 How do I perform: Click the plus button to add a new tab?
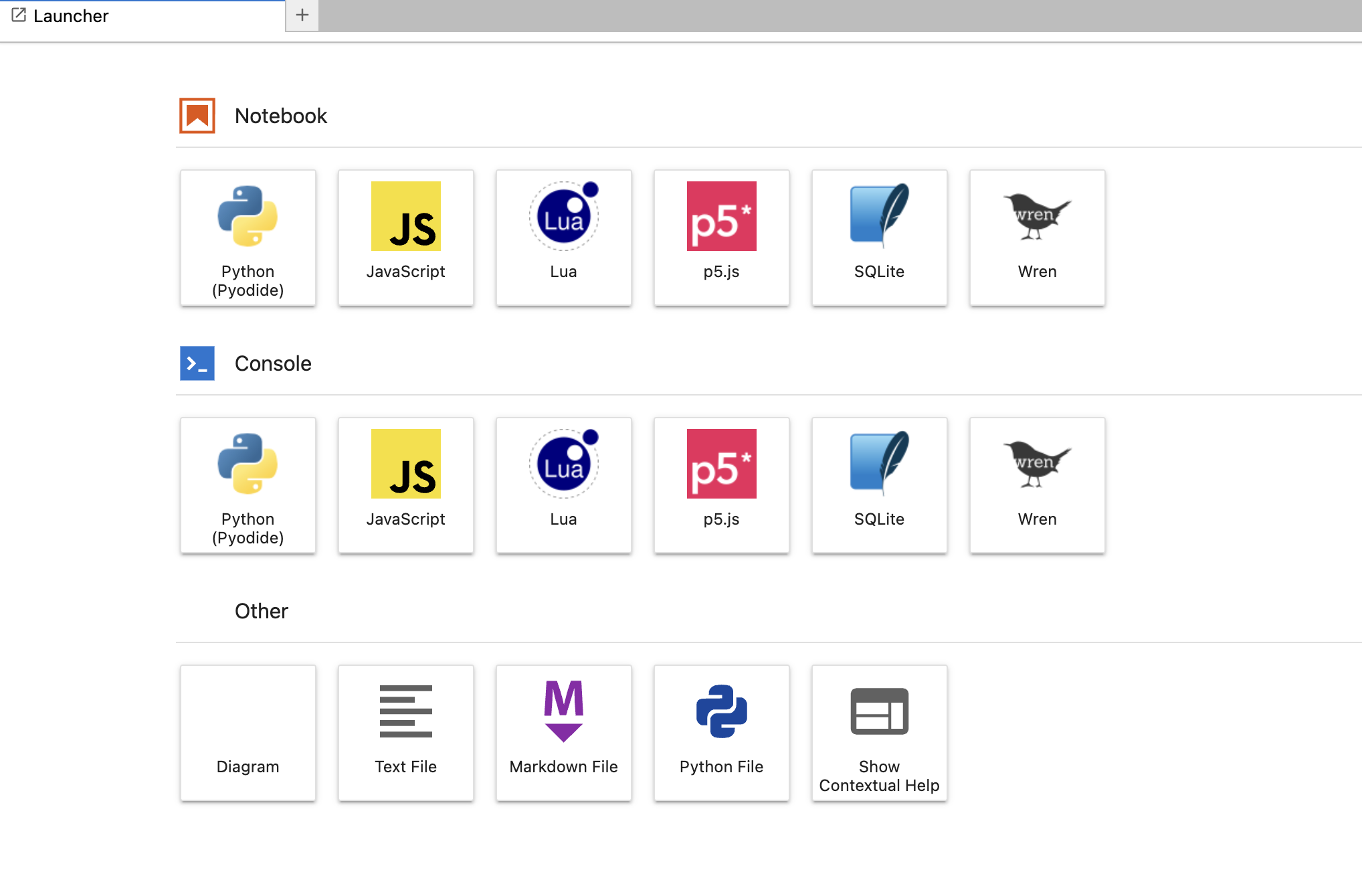tap(302, 15)
